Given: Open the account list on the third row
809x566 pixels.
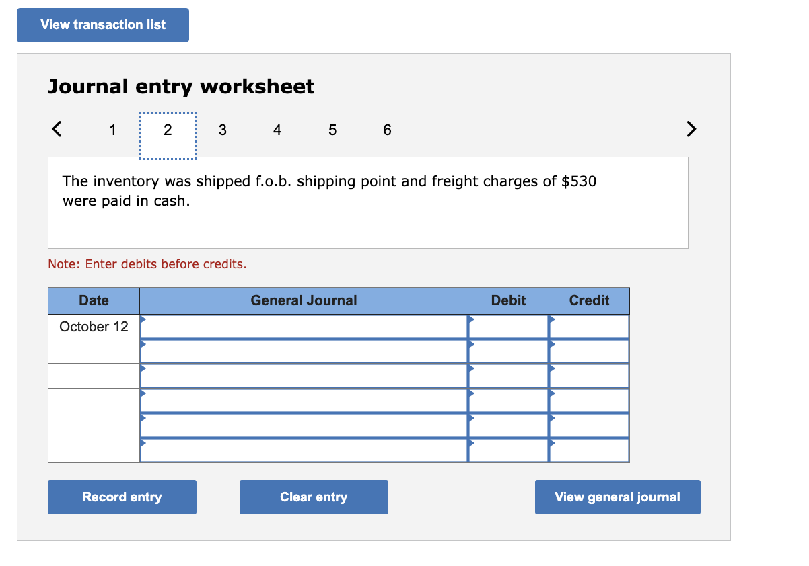Looking at the screenshot, I should click(x=143, y=370).
